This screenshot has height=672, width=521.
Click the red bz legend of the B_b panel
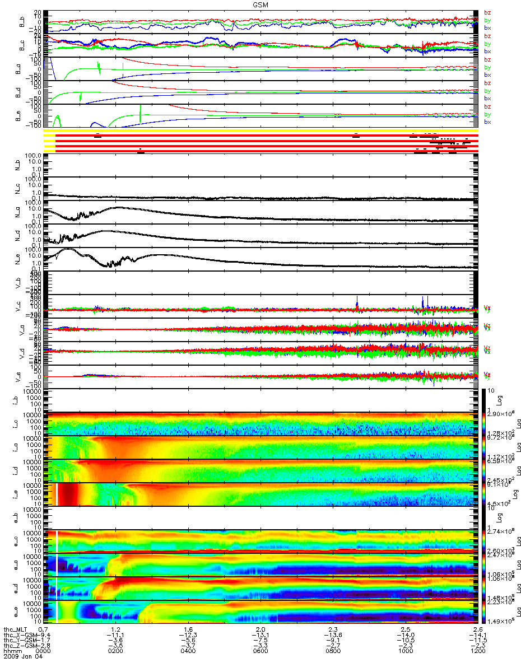point(487,12)
